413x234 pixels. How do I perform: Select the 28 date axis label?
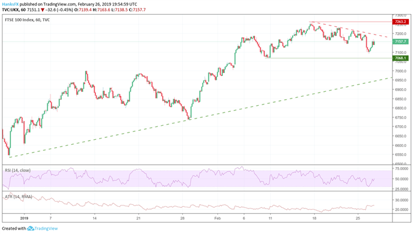pyautogui.click(x=182, y=218)
